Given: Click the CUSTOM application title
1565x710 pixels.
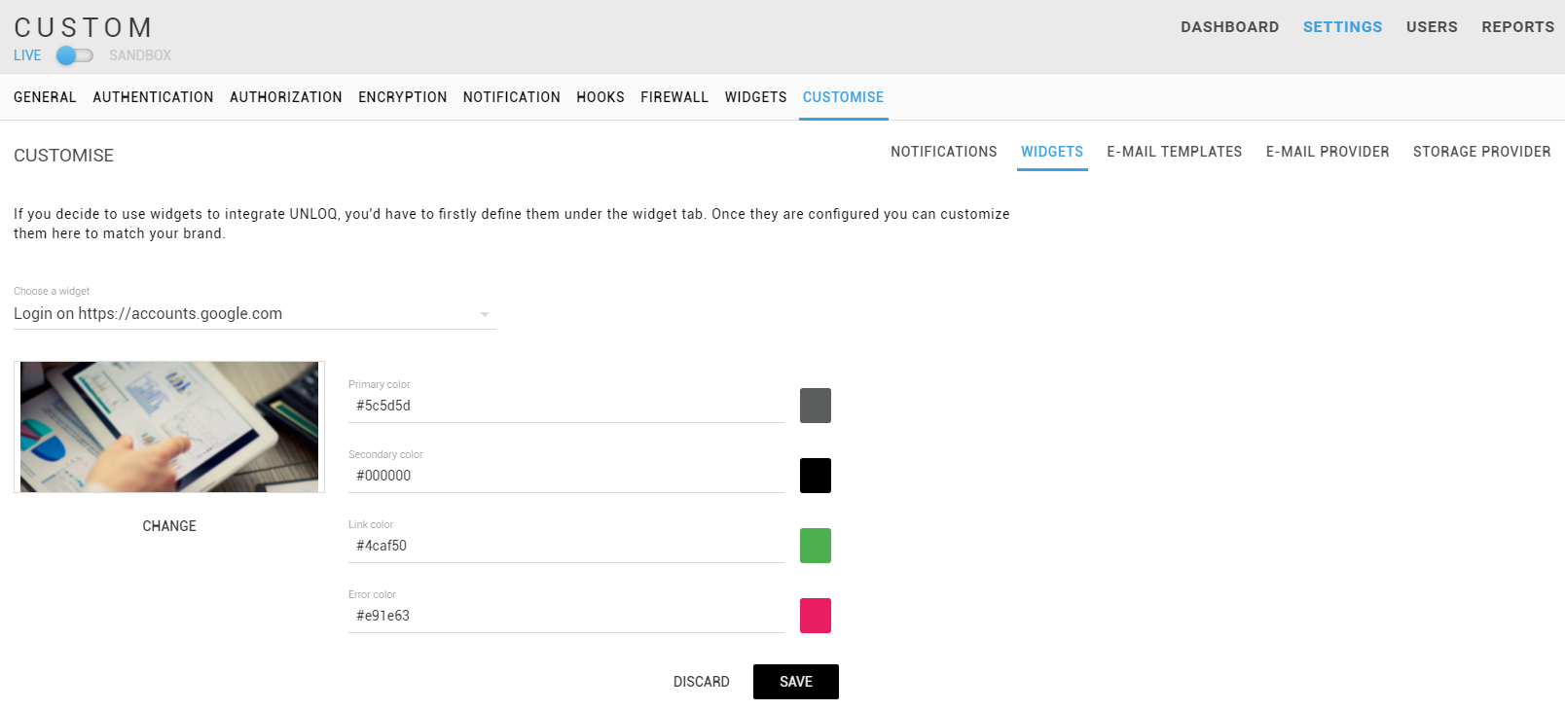Looking at the screenshot, I should pyautogui.click(x=84, y=27).
